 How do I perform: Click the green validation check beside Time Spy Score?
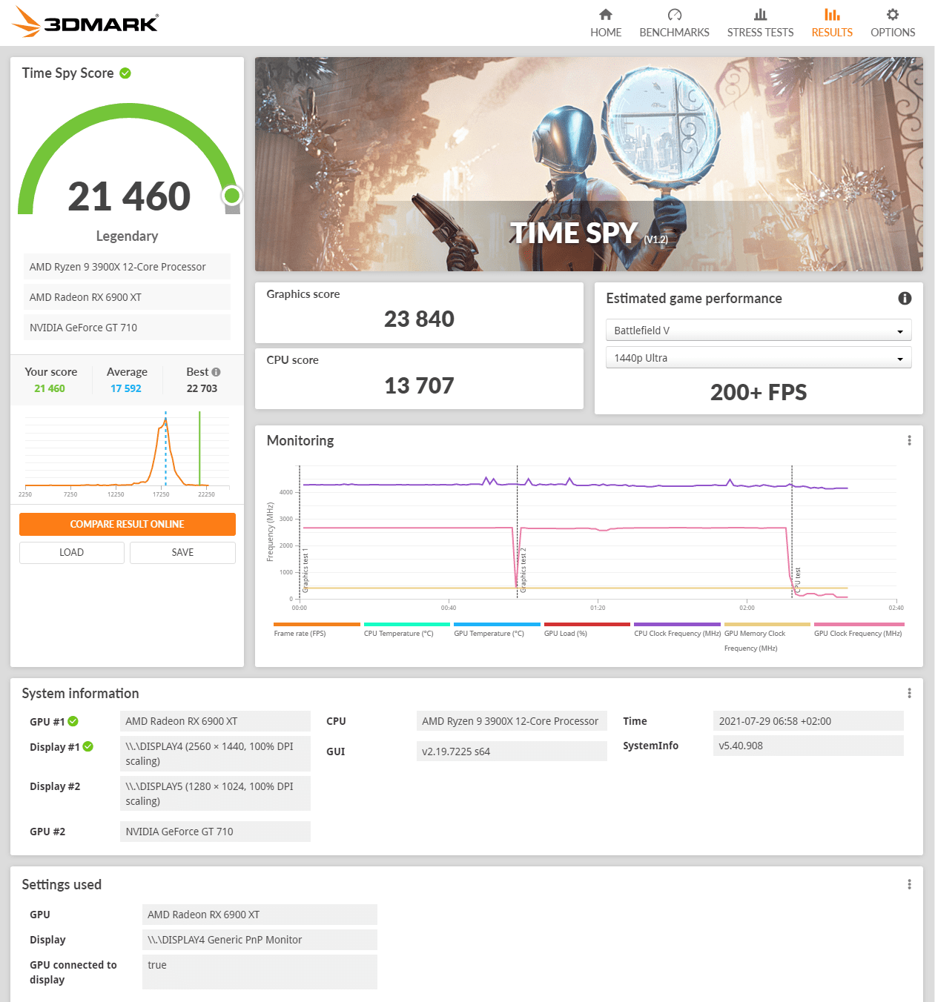(x=125, y=73)
